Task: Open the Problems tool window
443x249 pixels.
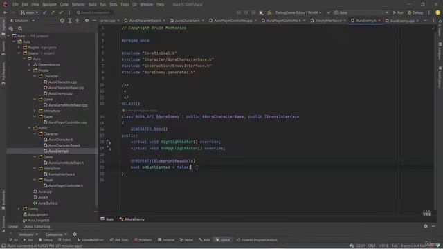Action: (x=143, y=240)
